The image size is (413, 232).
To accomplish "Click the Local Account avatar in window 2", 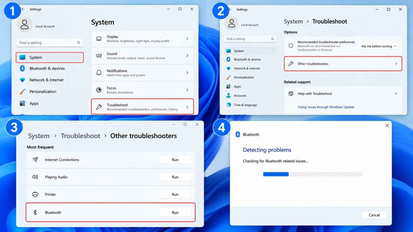I will click(232, 23).
